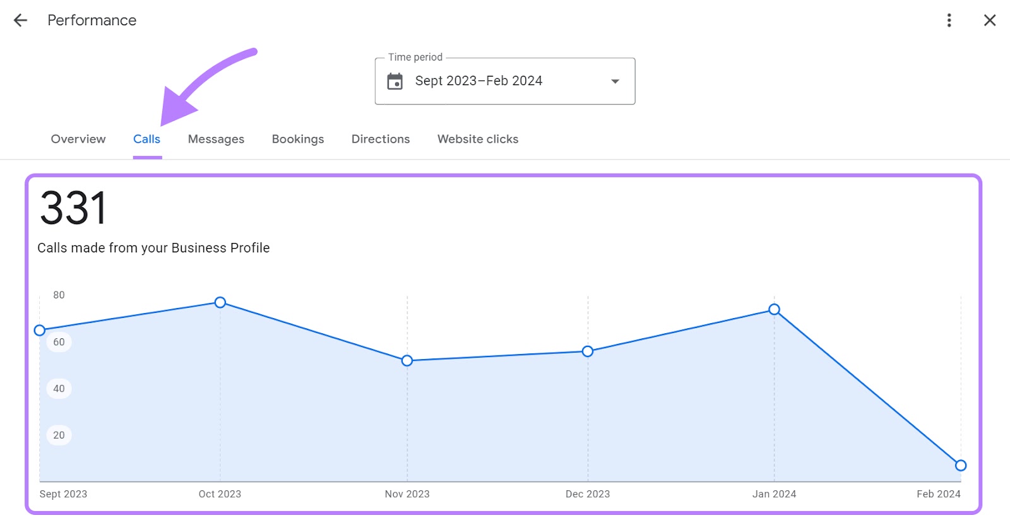This screenshot has height=525, width=1010.
Task: Select the Feb 2024 lowest data point
Action: [961, 465]
